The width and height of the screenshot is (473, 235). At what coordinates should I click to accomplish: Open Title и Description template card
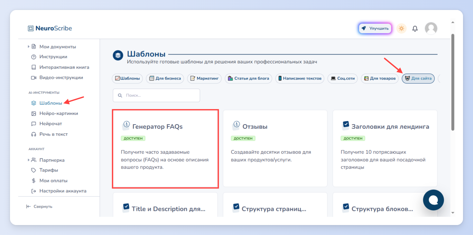165,205
